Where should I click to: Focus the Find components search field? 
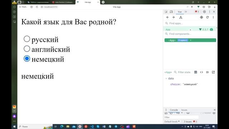[190, 34]
